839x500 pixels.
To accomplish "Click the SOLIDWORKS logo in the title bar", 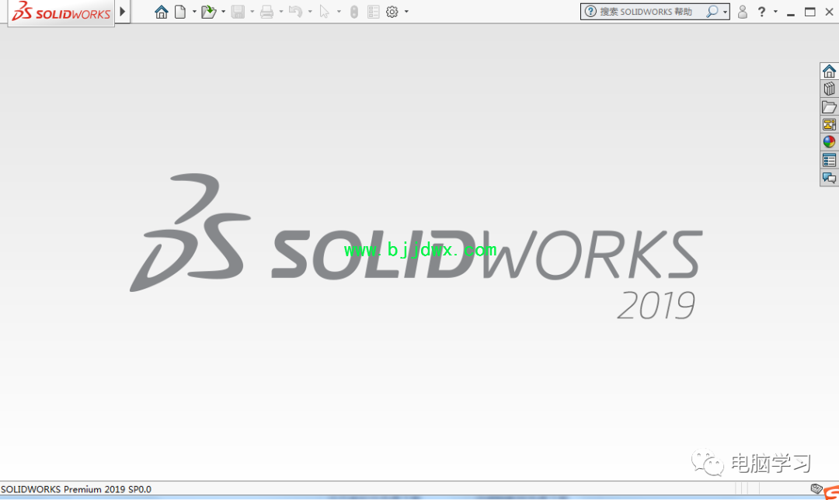I will click(x=61, y=12).
